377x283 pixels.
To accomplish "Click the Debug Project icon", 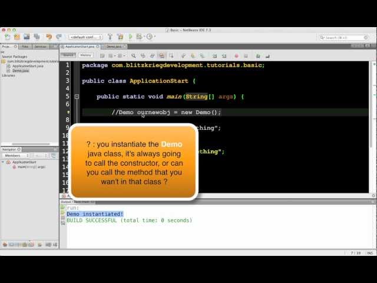I will (x=139, y=37).
